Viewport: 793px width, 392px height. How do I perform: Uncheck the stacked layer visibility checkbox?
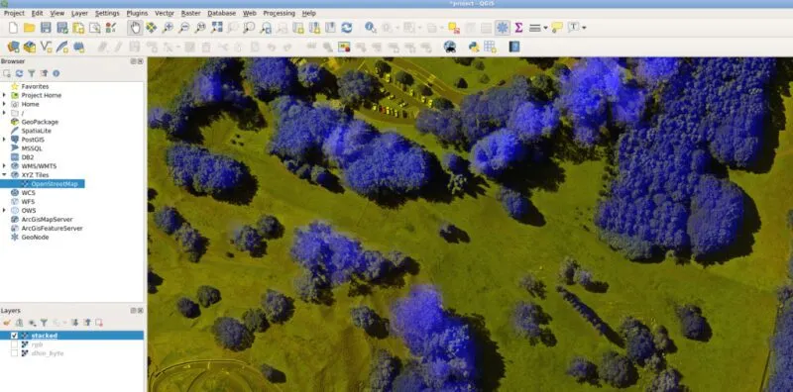14,336
